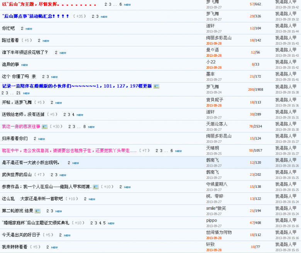Viewport: 301px width, 253px height.
Task: Click NEW icon on 归来看看你们 thread
Action: coord(42,139)
